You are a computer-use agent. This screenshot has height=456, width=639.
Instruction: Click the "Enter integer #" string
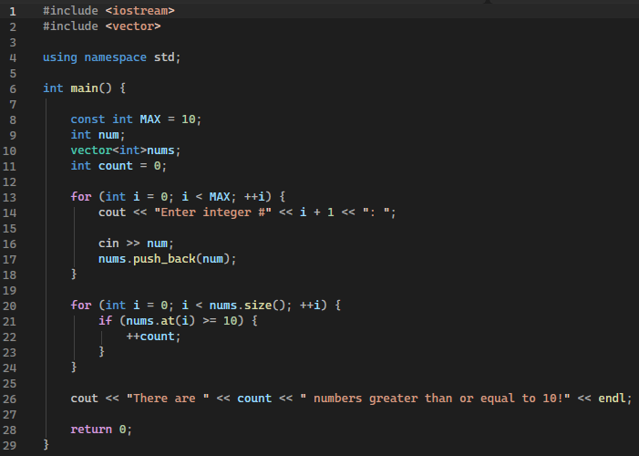point(212,212)
